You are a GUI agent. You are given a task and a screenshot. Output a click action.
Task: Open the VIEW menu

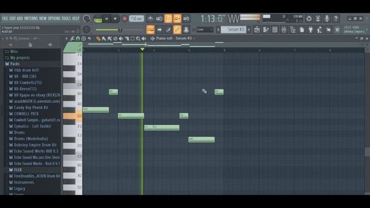(43, 18)
